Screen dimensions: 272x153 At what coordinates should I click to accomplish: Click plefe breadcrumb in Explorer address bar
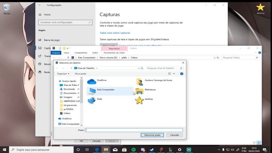click(124, 58)
